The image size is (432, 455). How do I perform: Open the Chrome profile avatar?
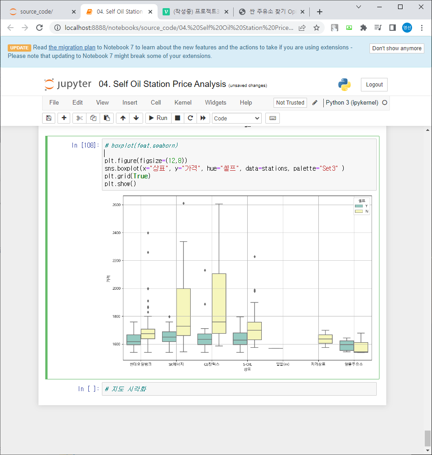(x=407, y=28)
